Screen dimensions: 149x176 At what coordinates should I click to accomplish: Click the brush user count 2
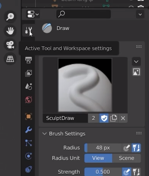94,118
